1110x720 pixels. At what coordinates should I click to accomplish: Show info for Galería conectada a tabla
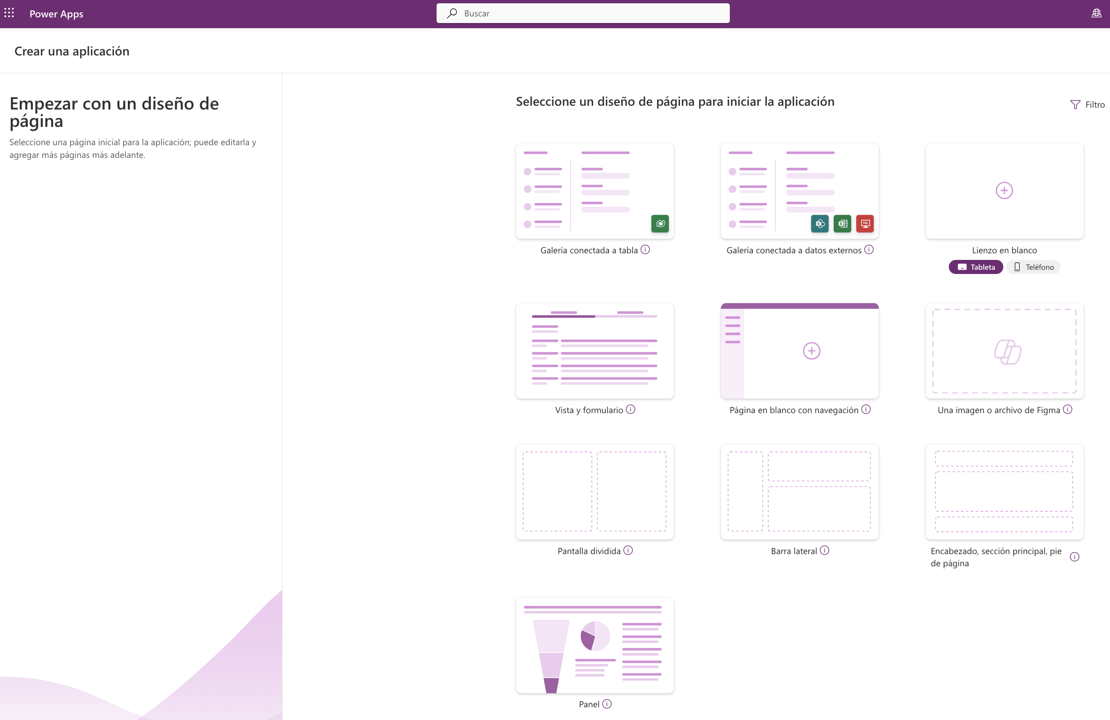pyautogui.click(x=645, y=250)
